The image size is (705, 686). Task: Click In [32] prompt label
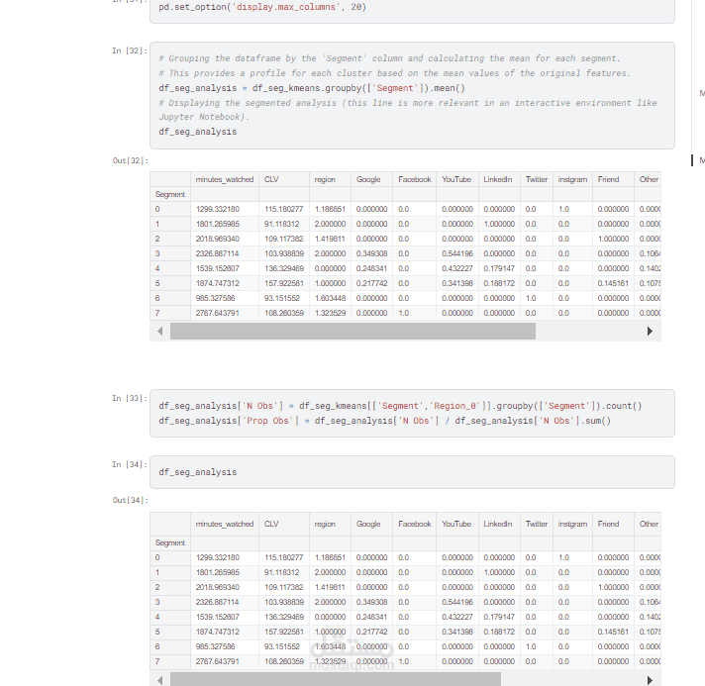(130, 50)
